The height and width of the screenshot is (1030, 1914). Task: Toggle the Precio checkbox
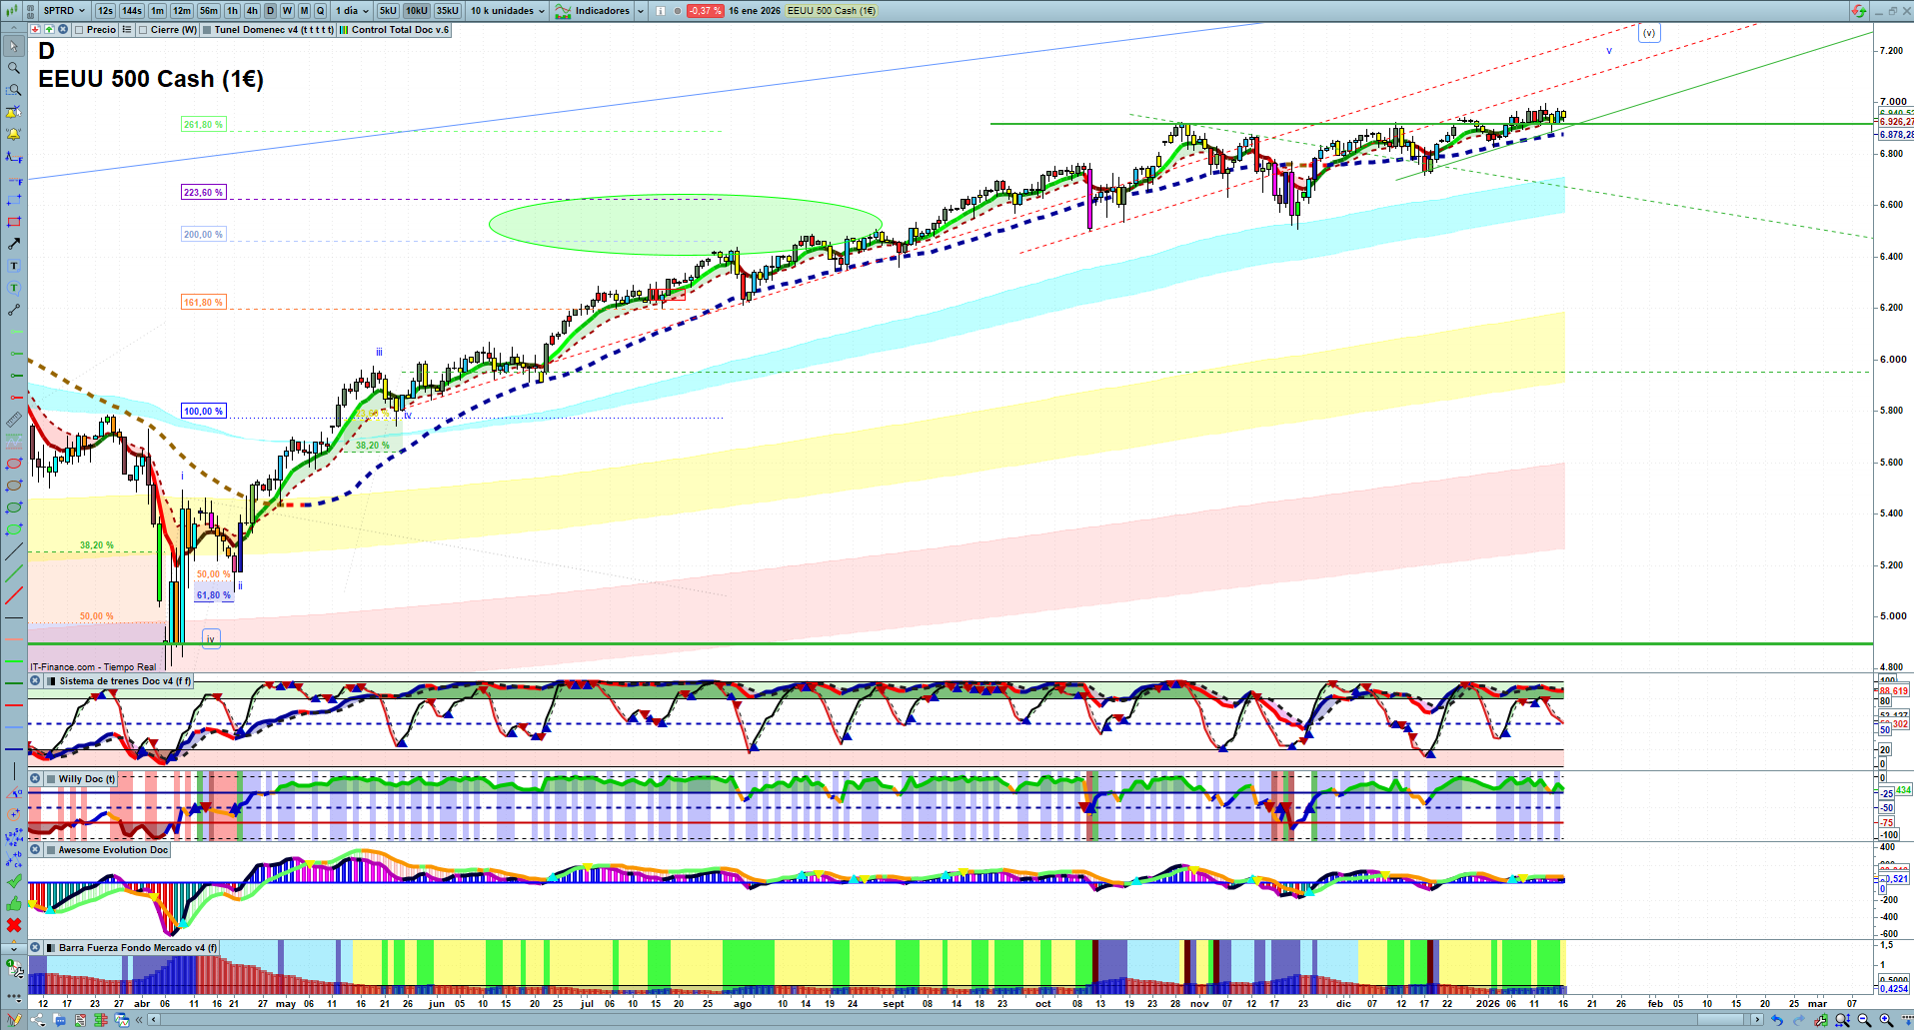point(79,30)
